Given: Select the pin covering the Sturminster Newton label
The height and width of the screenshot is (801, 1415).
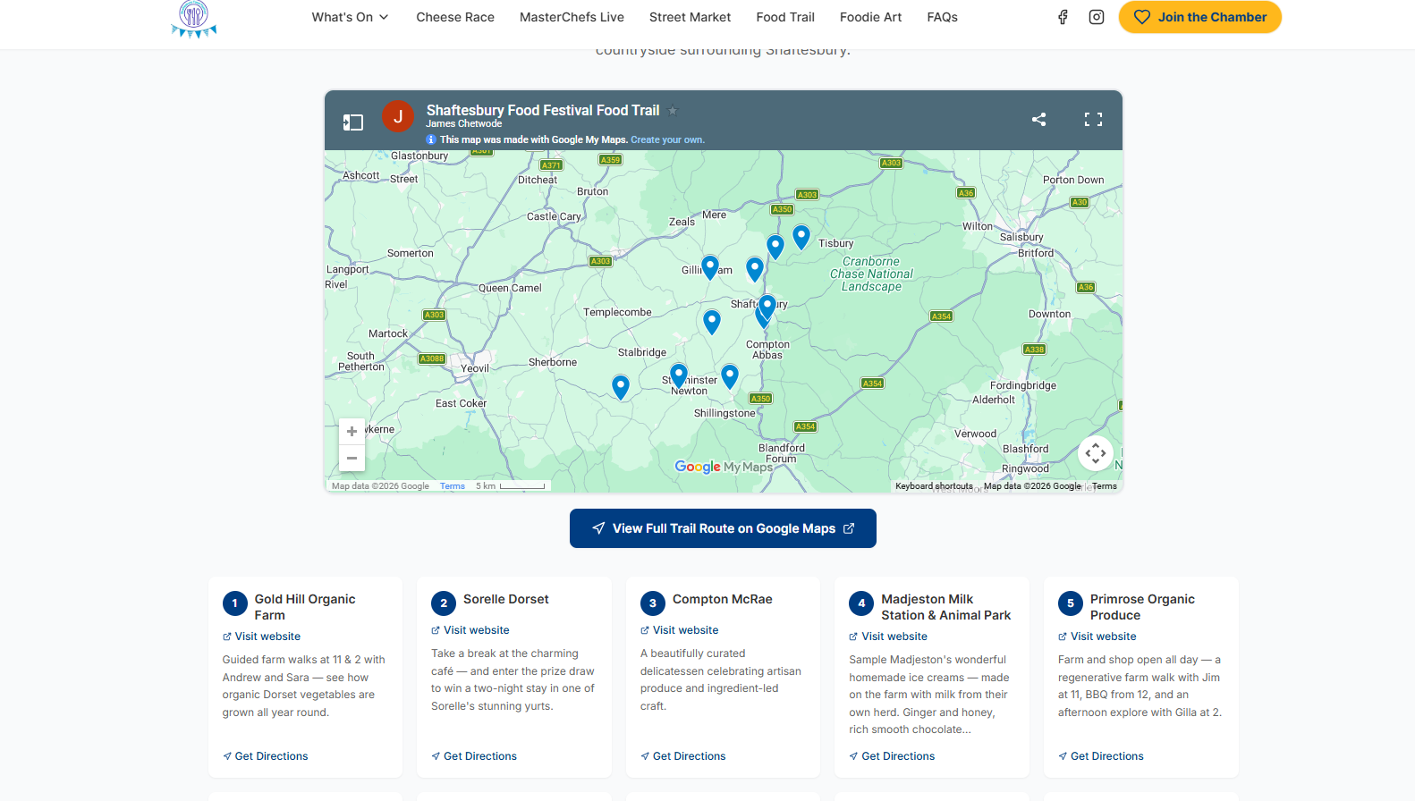Looking at the screenshot, I should 679,375.
